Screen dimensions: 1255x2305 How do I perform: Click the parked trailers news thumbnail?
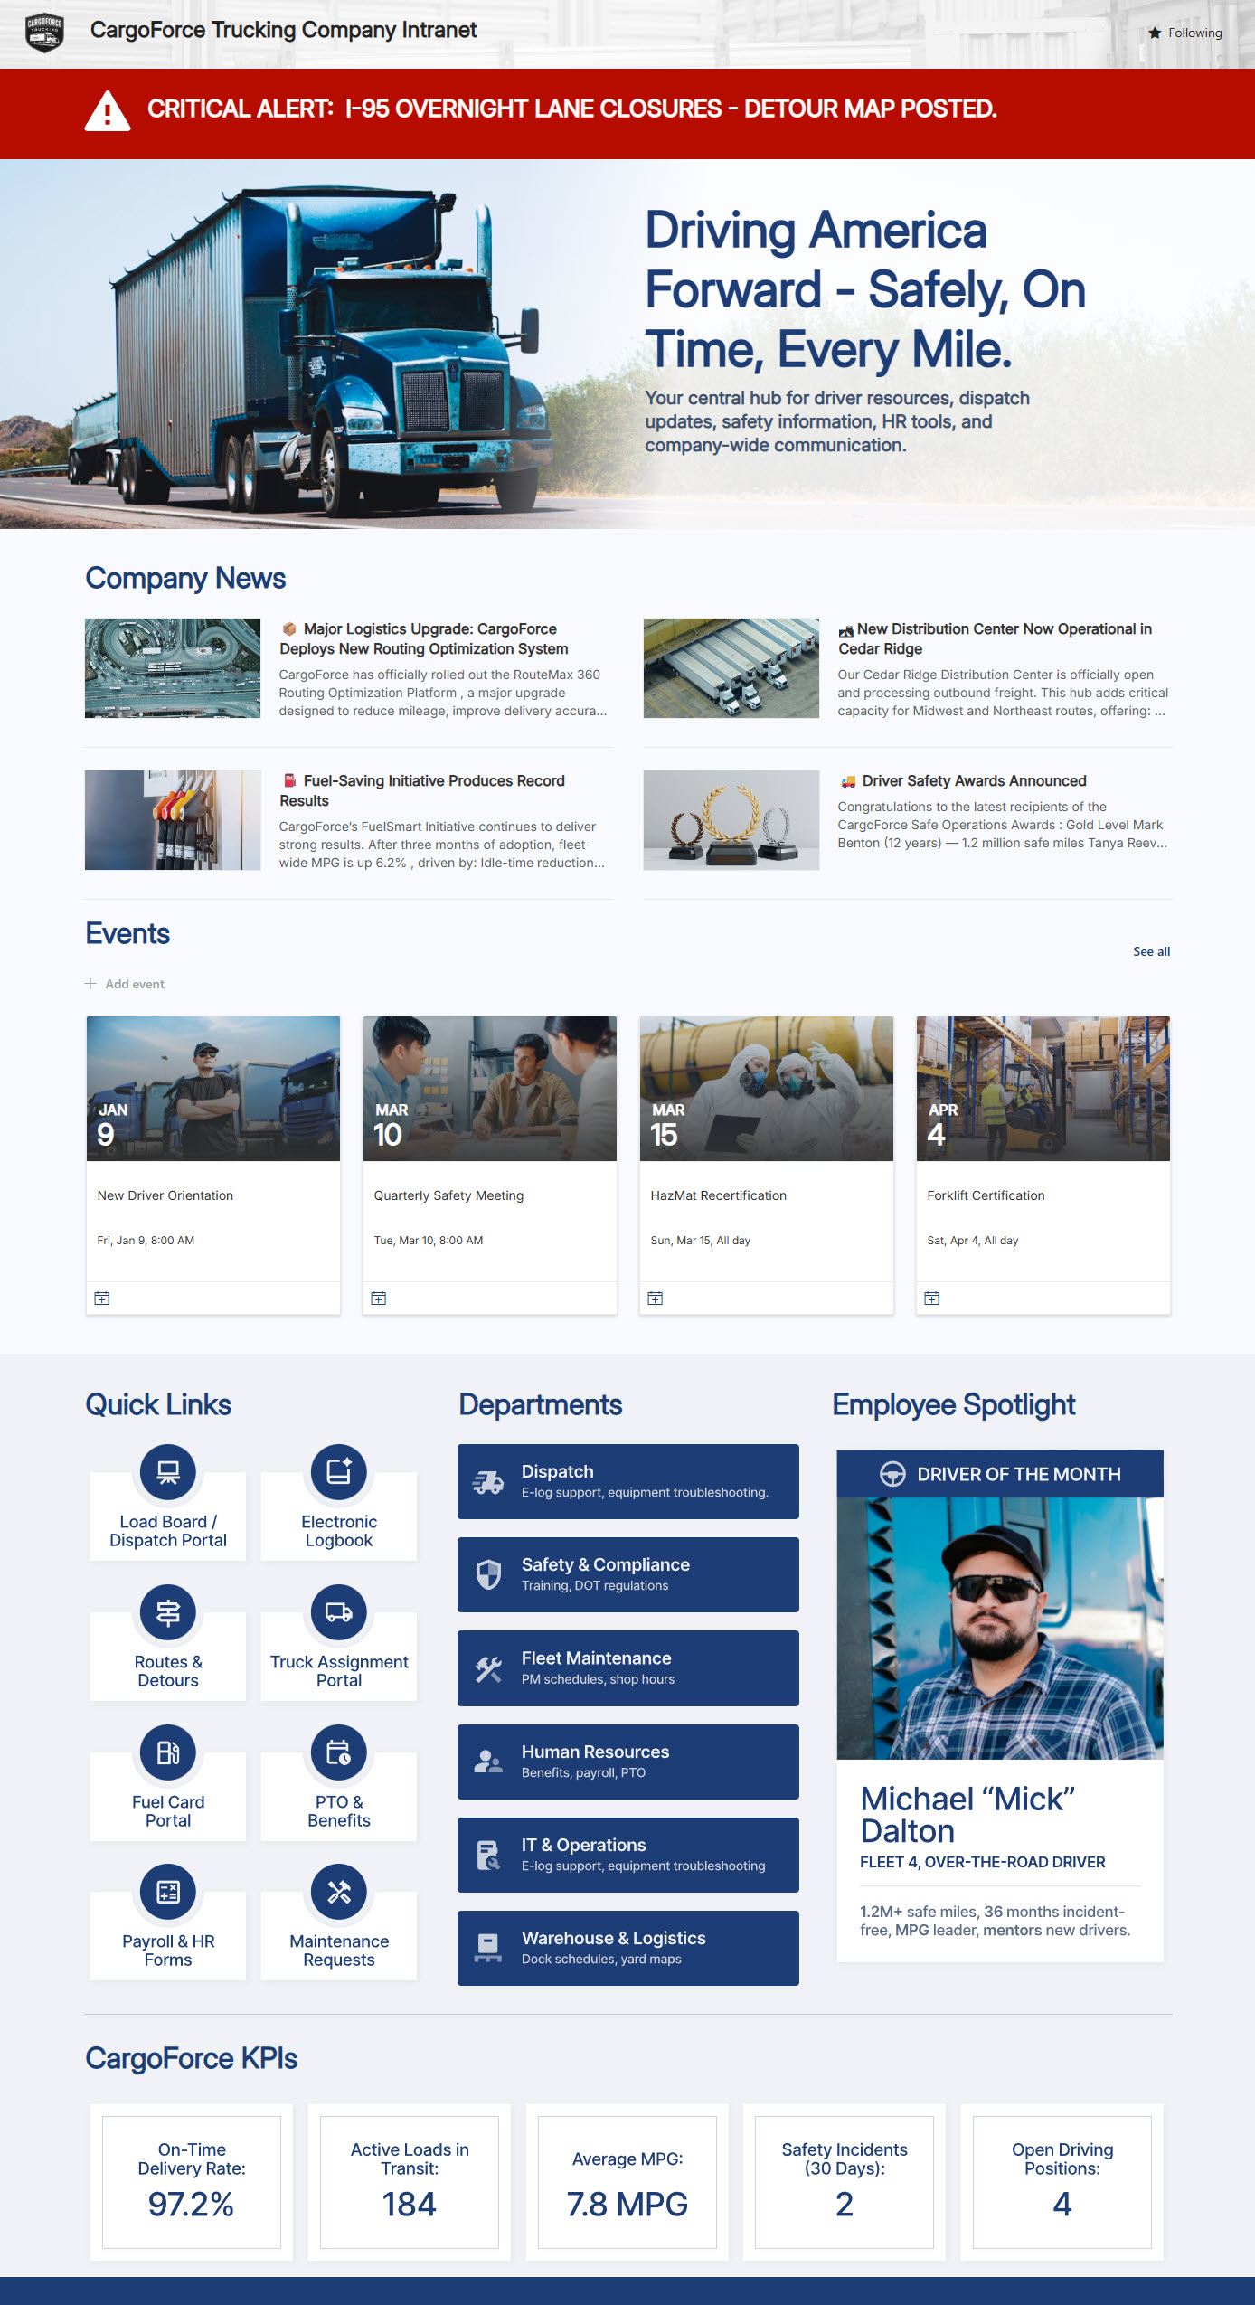click(731, 668)
